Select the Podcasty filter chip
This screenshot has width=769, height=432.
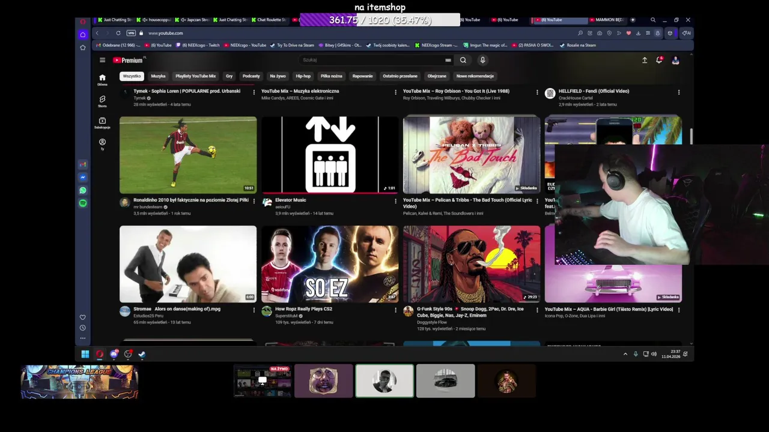tap(251, 76)
